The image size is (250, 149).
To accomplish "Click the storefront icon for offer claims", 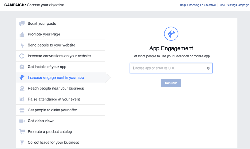I will 22,110.
